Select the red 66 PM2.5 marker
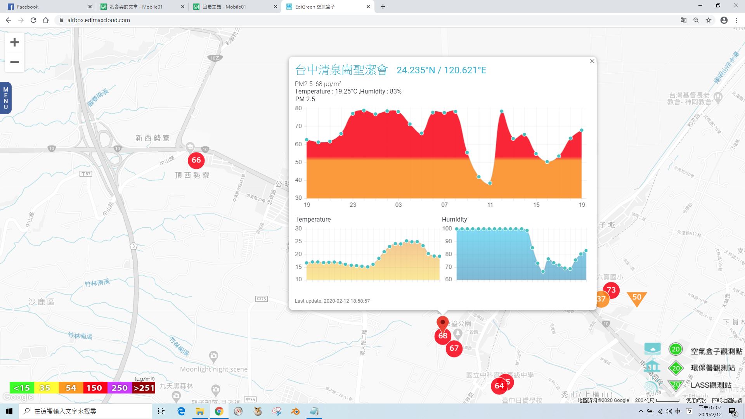The height and width of the screenshot is (419, 745). (196, 160)
